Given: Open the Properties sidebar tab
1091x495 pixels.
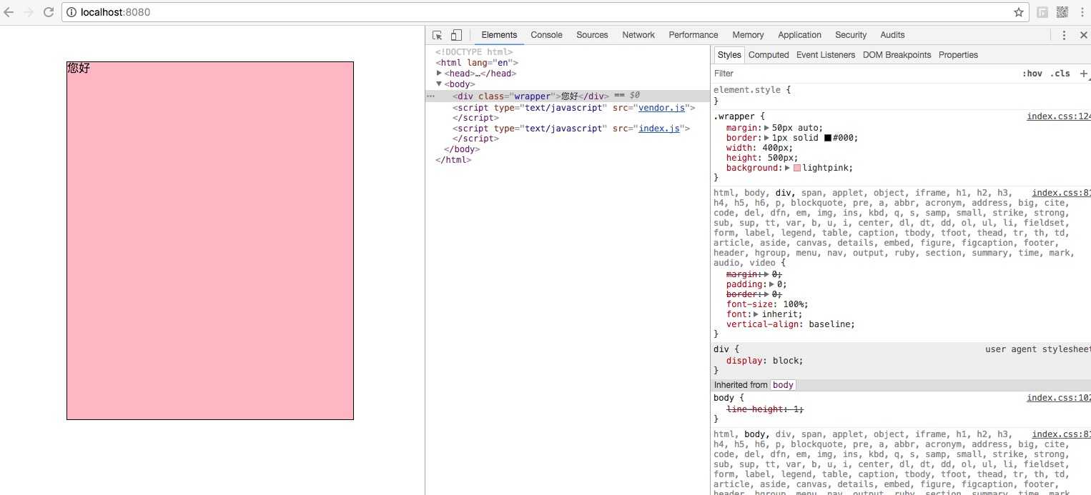Looking at the screenshot, I should coord(958,55).
